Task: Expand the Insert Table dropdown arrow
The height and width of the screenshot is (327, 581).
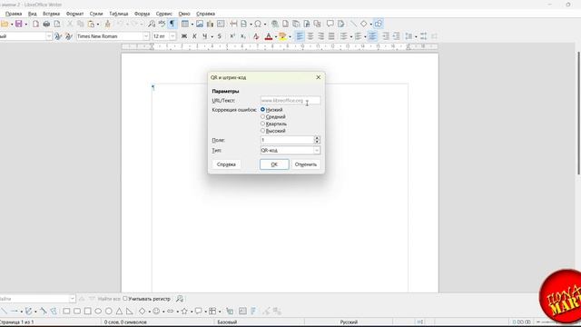Action: (192, 25)
